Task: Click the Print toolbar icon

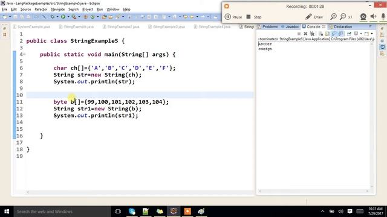Action: (28, 17)
